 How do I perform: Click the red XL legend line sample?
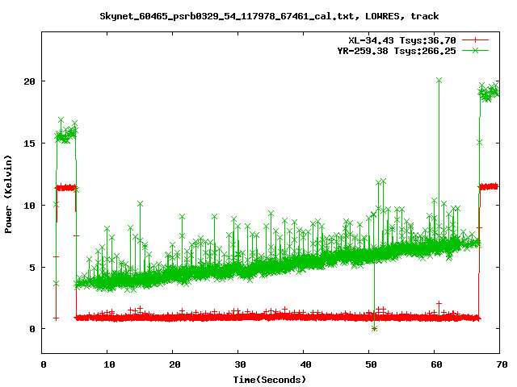(x=475, y=40)
